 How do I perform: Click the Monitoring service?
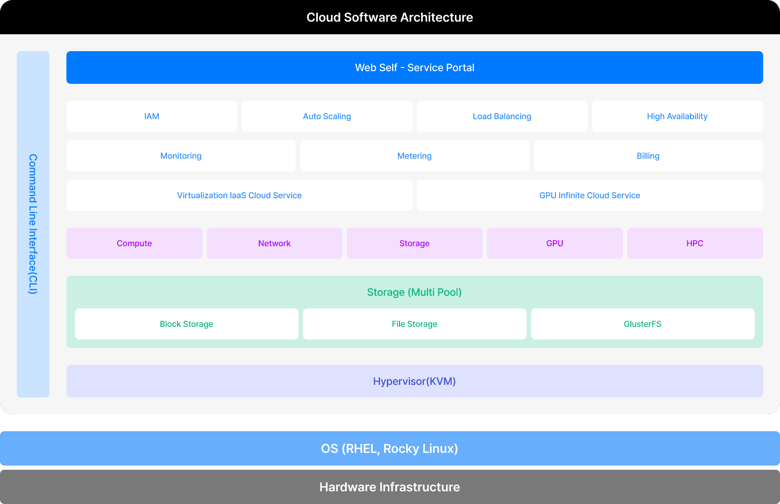(181, 156)
